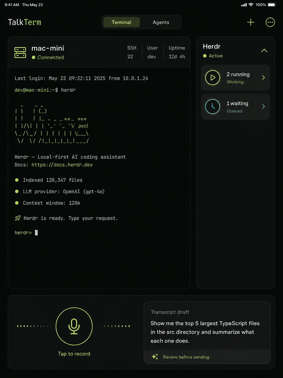Click the Context window: 128k line
Screen dimensions: 283x378
click(x=52, y=203)
